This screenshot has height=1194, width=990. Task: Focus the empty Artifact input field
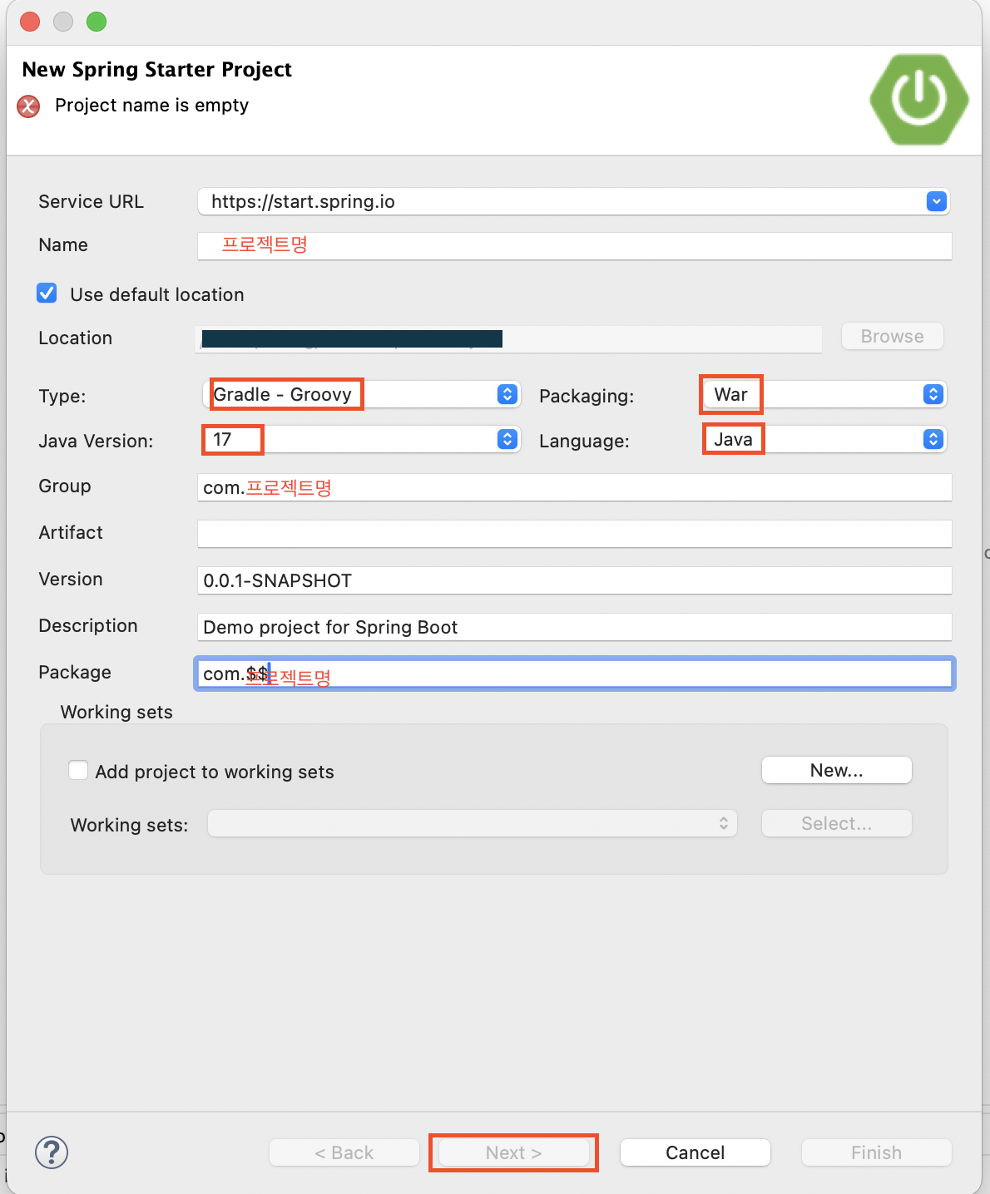point(575,534)
